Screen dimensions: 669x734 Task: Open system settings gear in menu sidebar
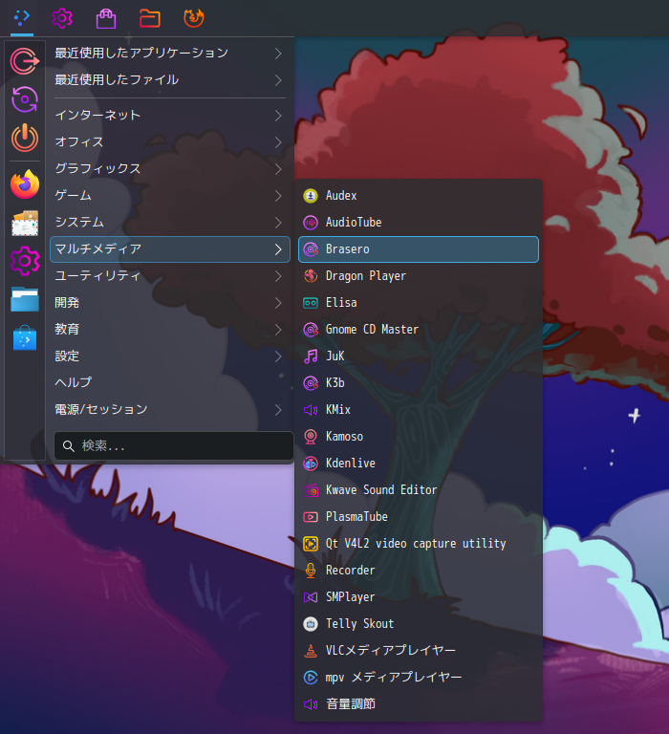click(x=25, y=261)
